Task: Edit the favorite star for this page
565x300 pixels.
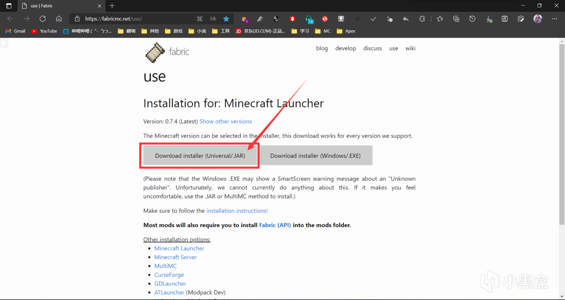Action: (226, 19)
